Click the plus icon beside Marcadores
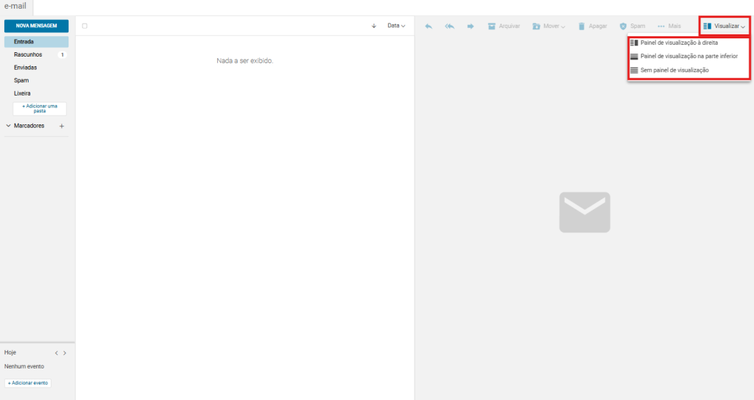 click(x=62, y=126)
